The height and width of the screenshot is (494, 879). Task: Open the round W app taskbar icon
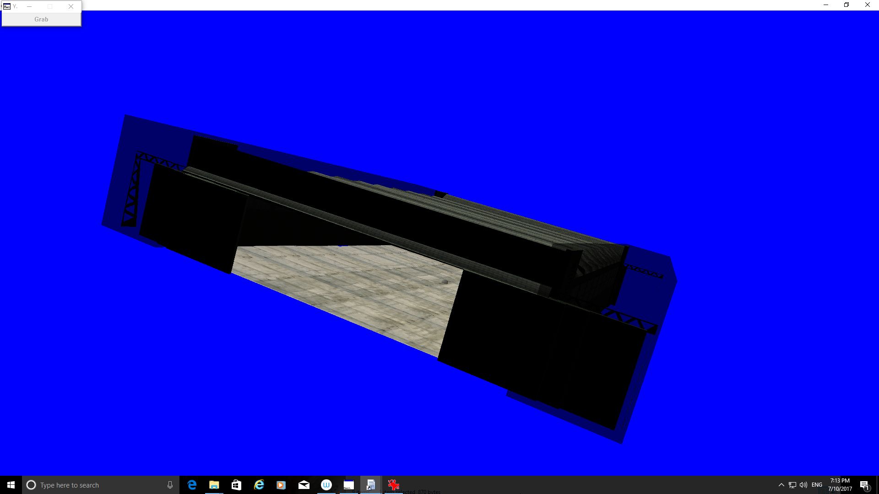pyautogui.click(x=326, y=485)
